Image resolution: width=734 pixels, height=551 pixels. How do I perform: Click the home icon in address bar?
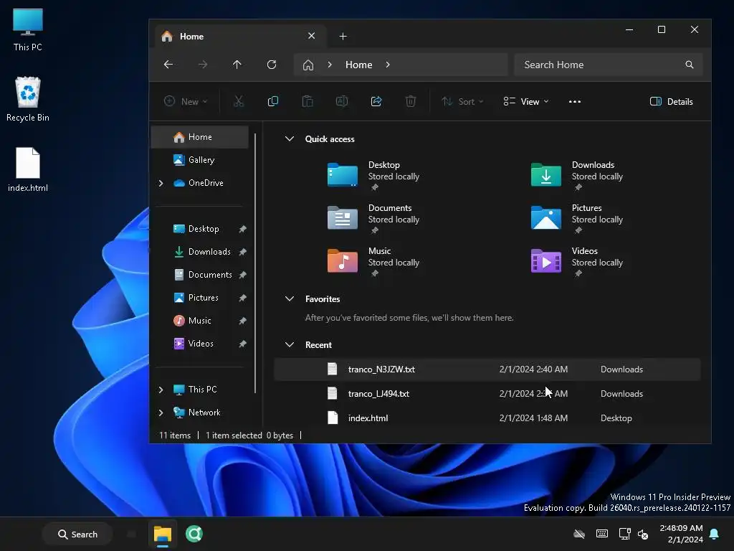(x=308, y=65)
